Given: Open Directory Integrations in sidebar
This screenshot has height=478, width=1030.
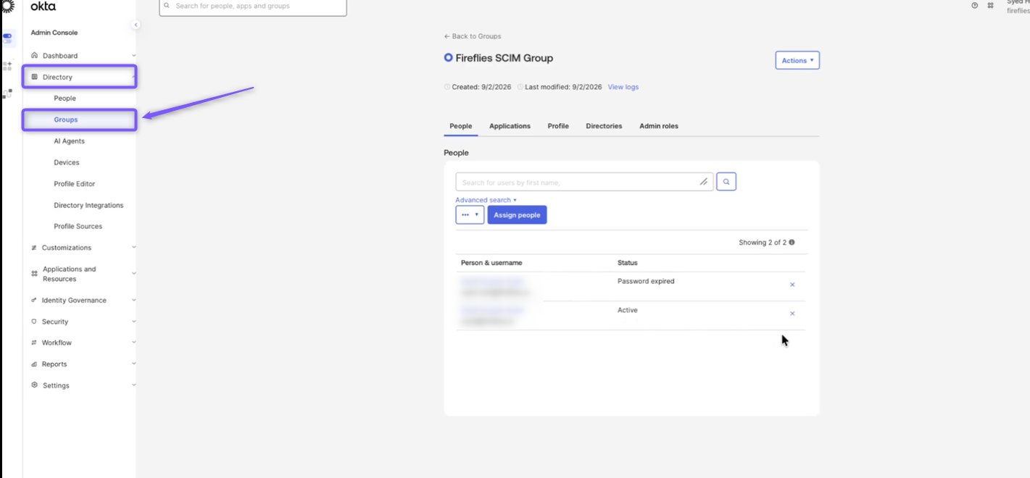Looking at the screenshot, I should pyautogui.click(x=88, y=205).
